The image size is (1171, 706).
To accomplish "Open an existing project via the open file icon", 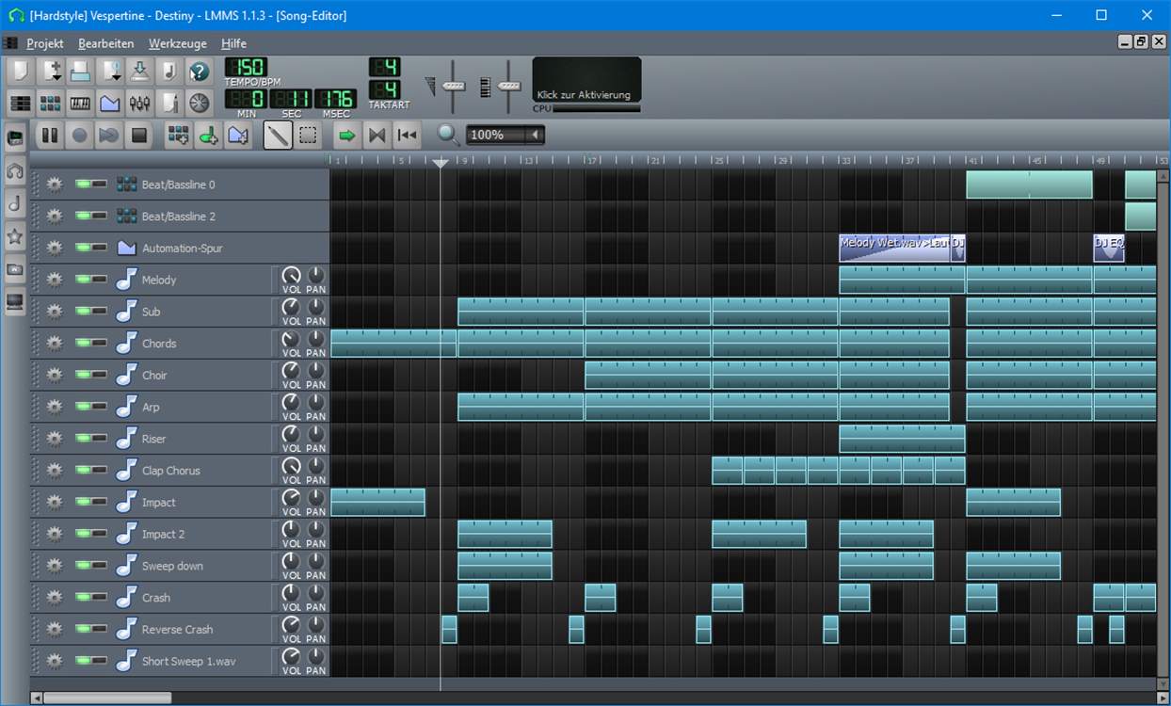I will [80, 72].
